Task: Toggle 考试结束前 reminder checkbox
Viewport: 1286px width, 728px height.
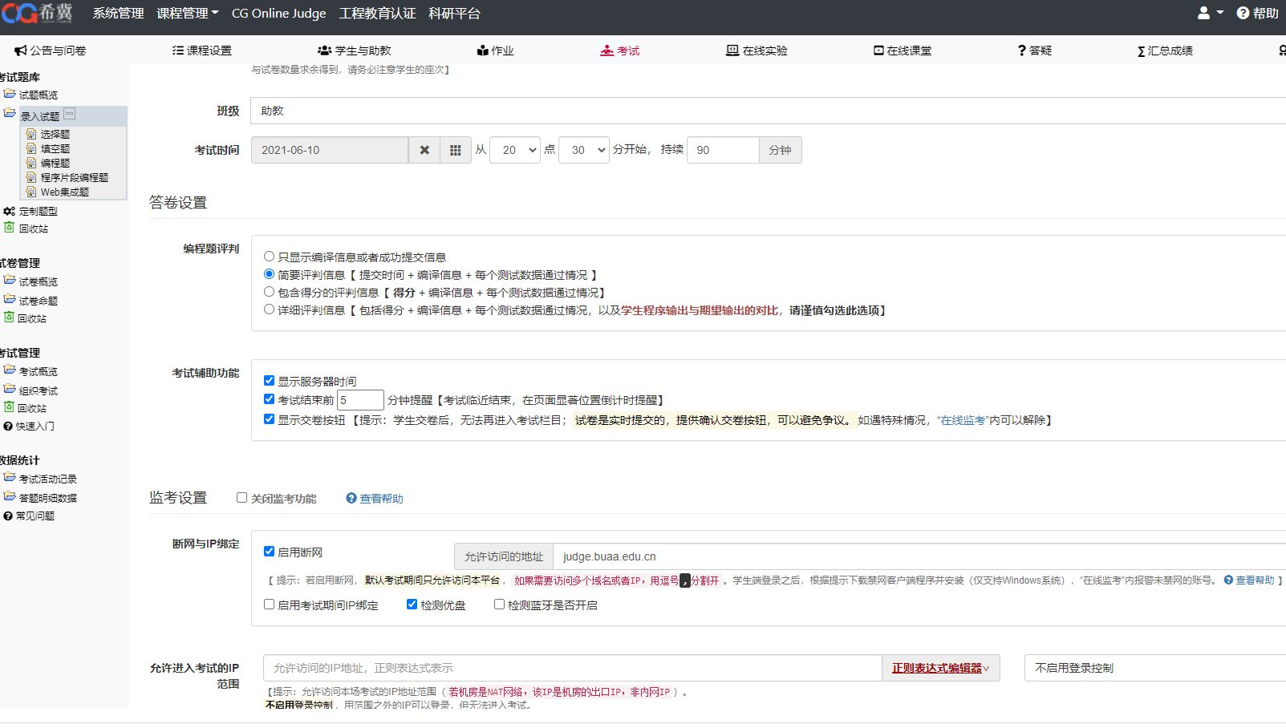Action: point(270,399)
